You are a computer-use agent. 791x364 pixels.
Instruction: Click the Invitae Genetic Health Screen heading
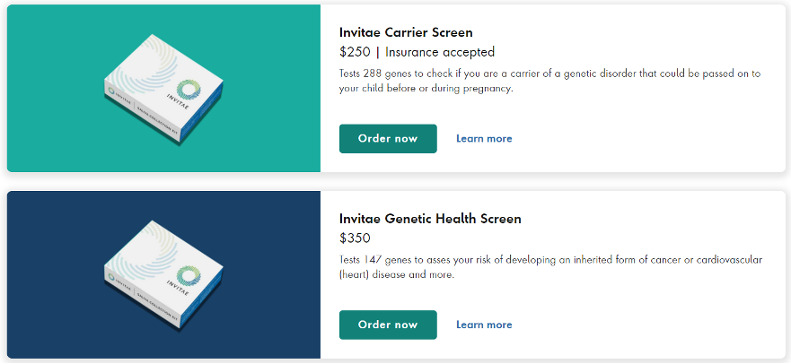(430, 219)
